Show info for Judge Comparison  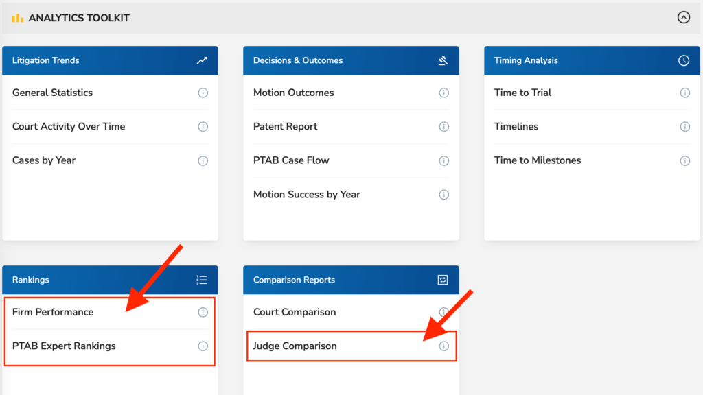click(444, 346)
